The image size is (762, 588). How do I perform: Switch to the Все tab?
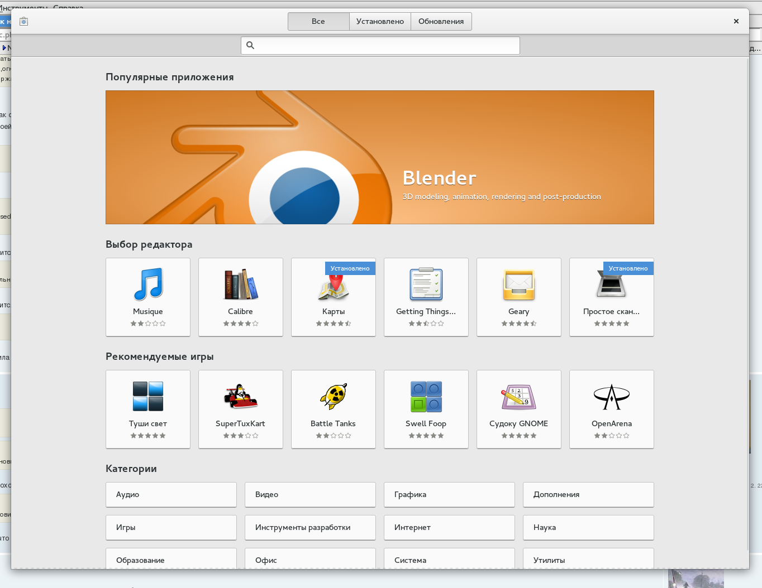[x=318, y=21]
